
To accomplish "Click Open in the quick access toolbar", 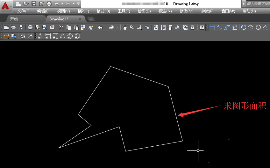I will [x=26, y=4].
